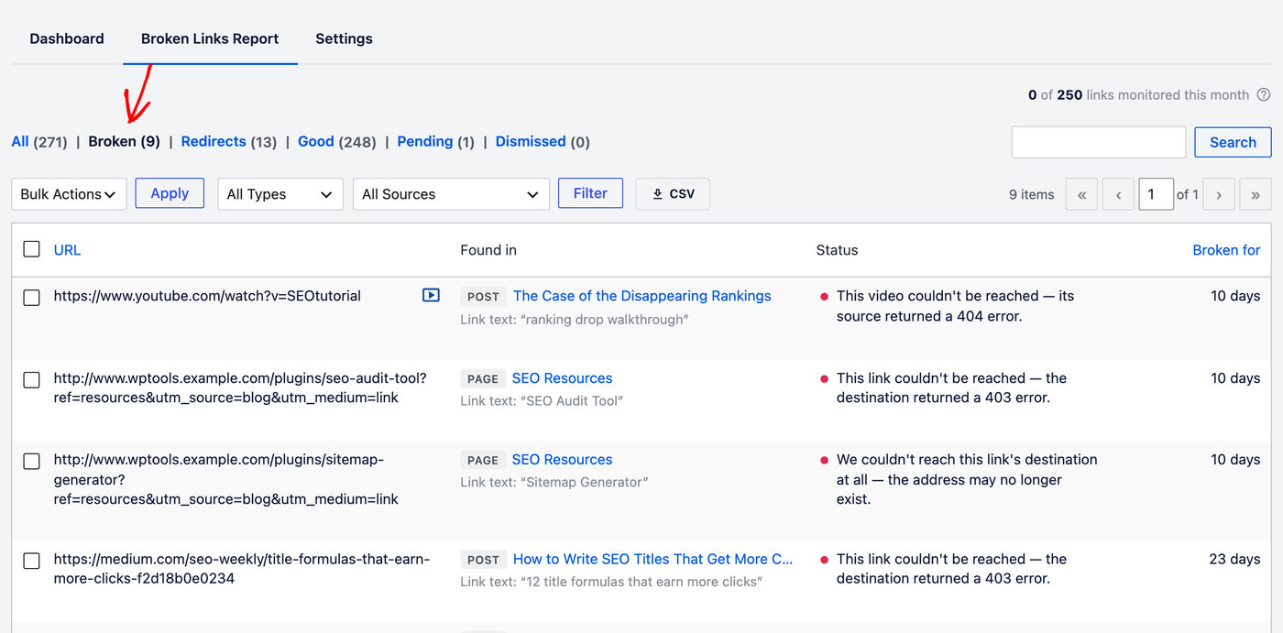Viewport: 1283px width, 633px height.
Task: Click the Broken (9) filter
Action: point(125,142)
